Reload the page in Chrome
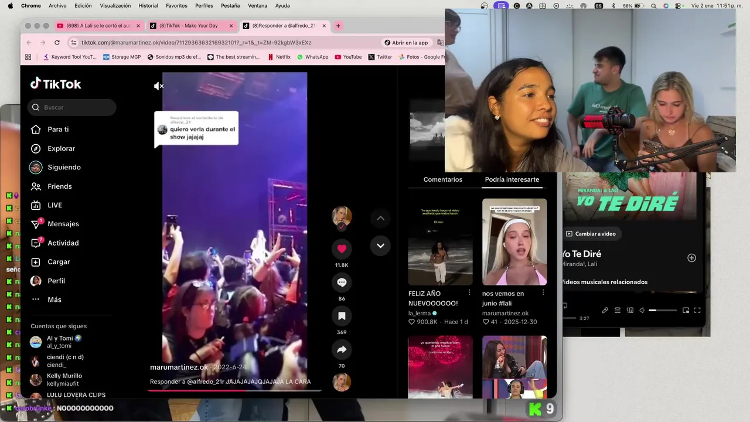 [57, 43]
